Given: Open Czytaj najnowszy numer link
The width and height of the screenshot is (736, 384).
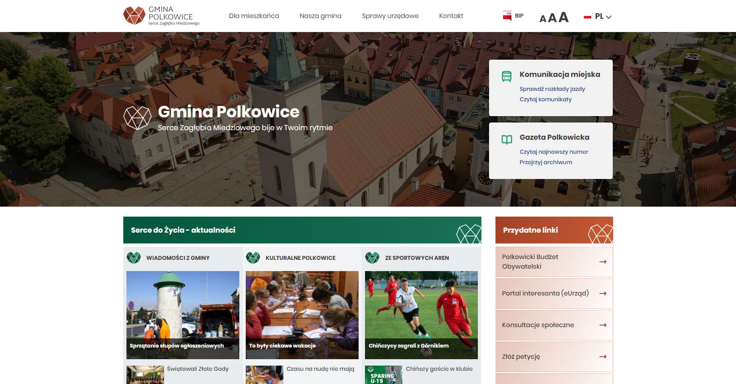Looking at the screenshot, I should tap(554, 152).
